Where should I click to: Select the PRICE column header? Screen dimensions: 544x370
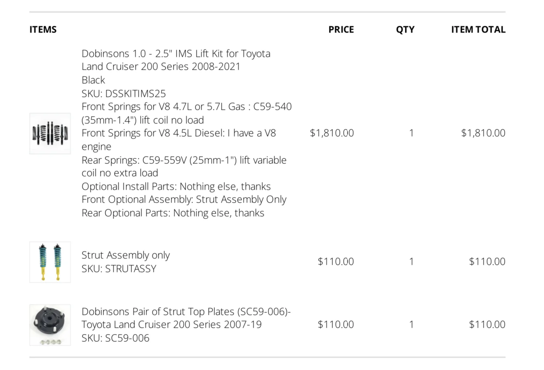click(341, 29)
